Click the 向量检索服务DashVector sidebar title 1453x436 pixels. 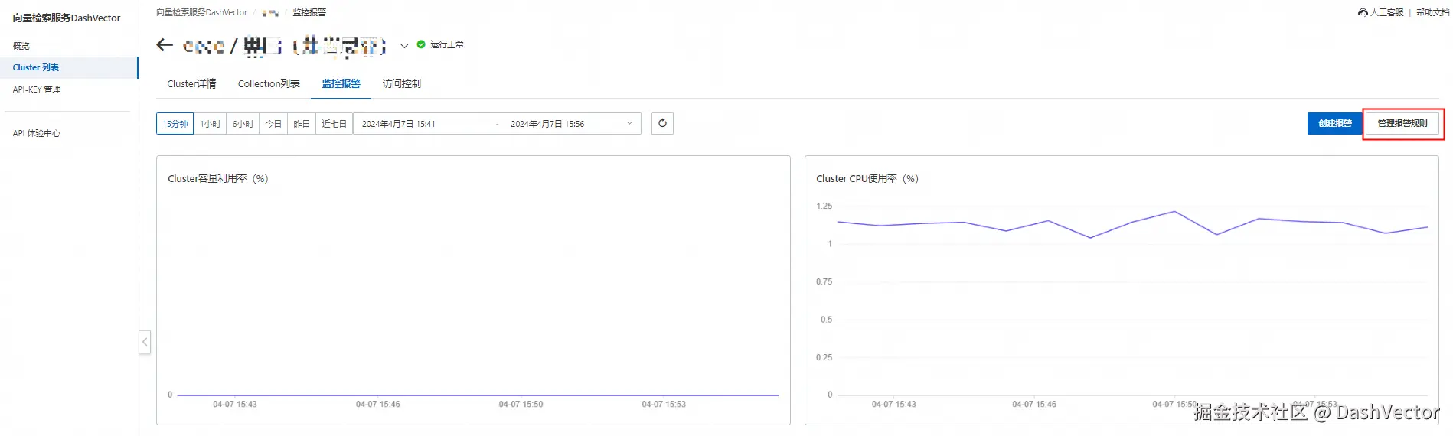pos(67,18)
